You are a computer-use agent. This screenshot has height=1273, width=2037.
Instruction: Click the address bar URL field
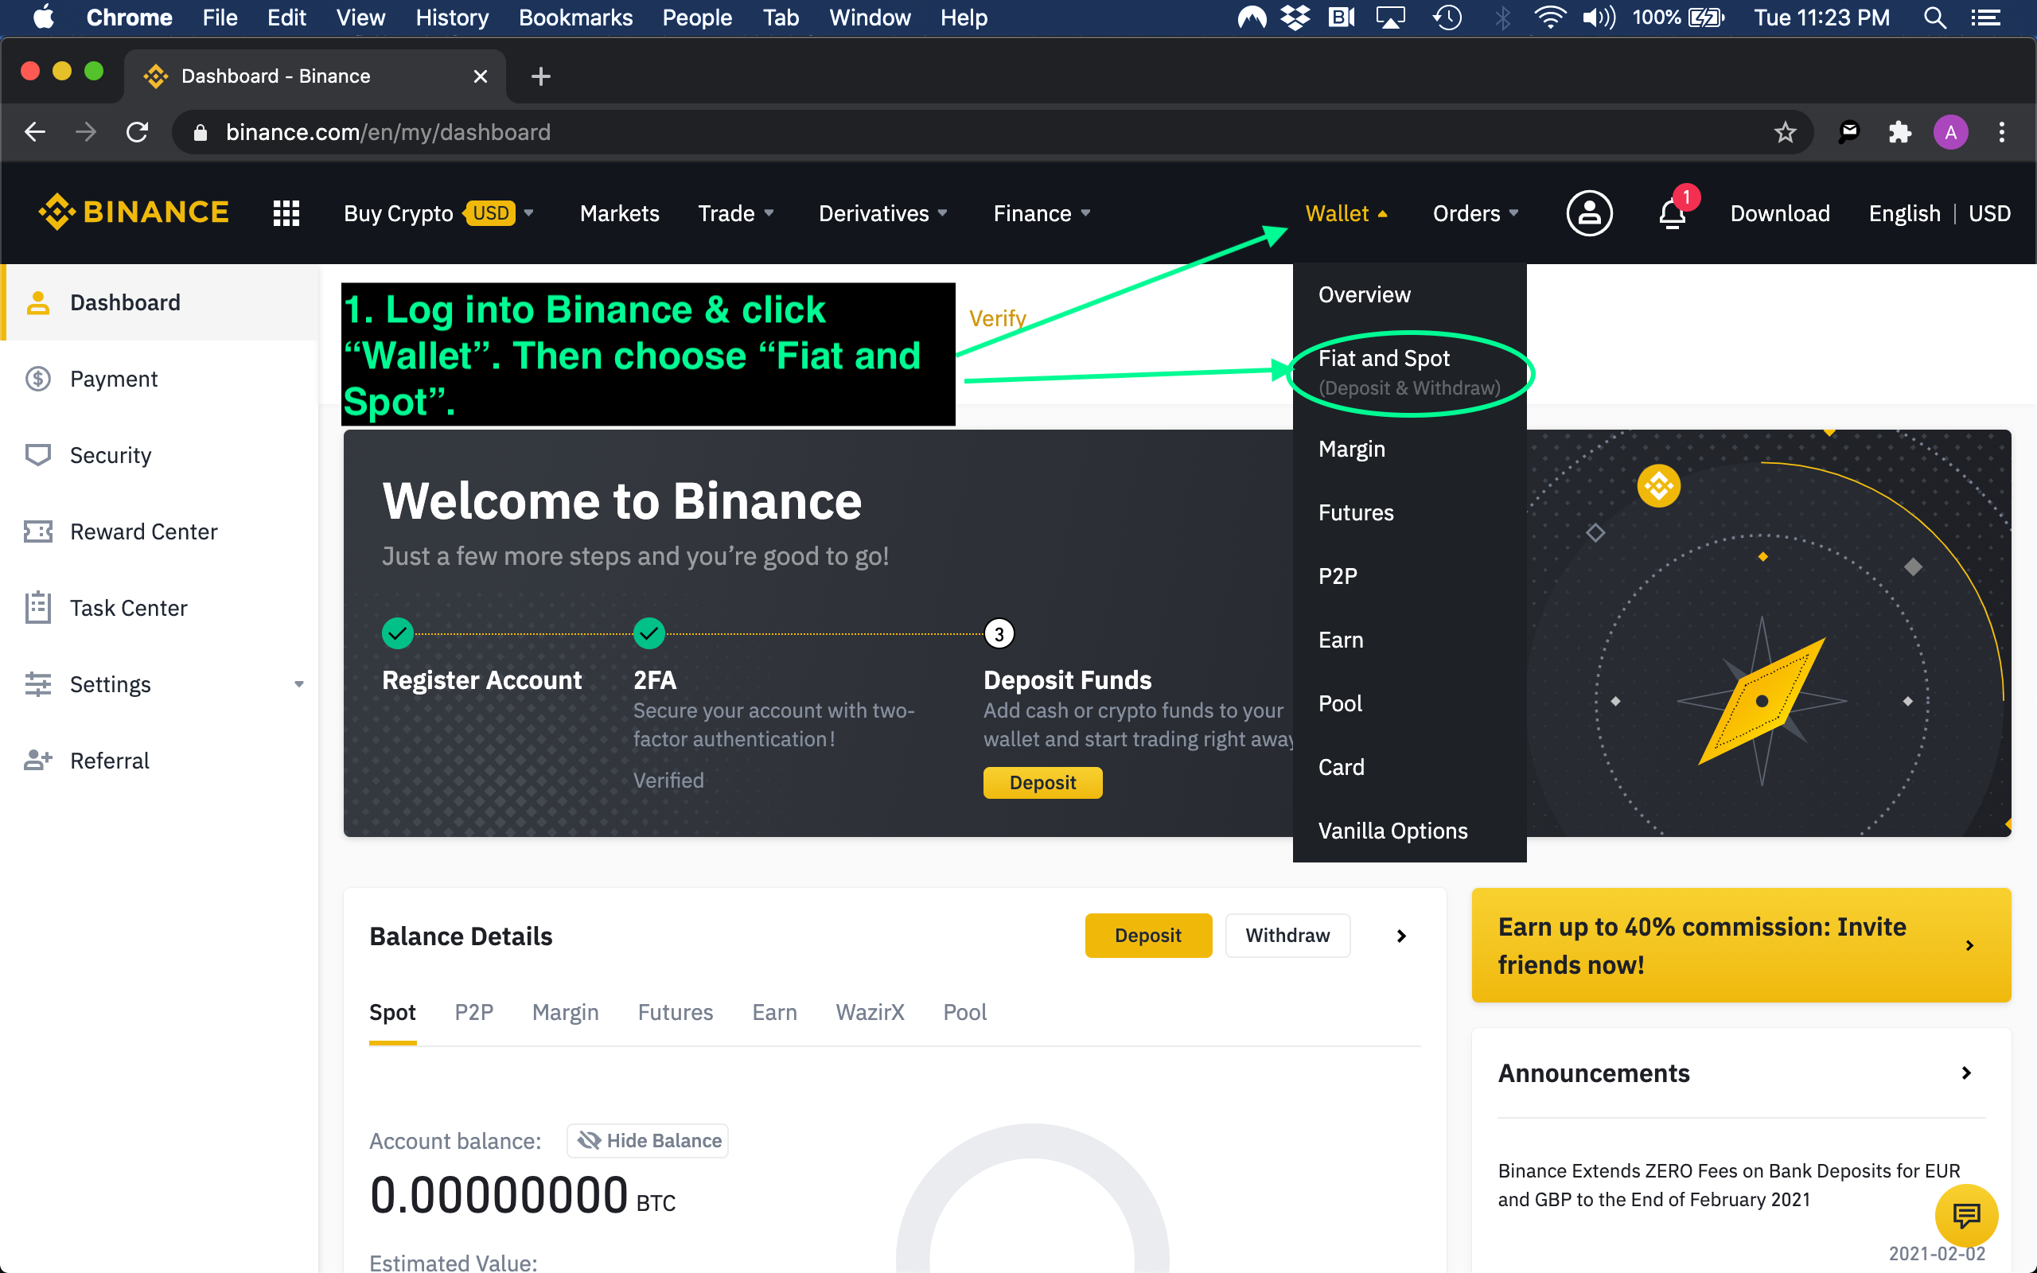point(993,132)
